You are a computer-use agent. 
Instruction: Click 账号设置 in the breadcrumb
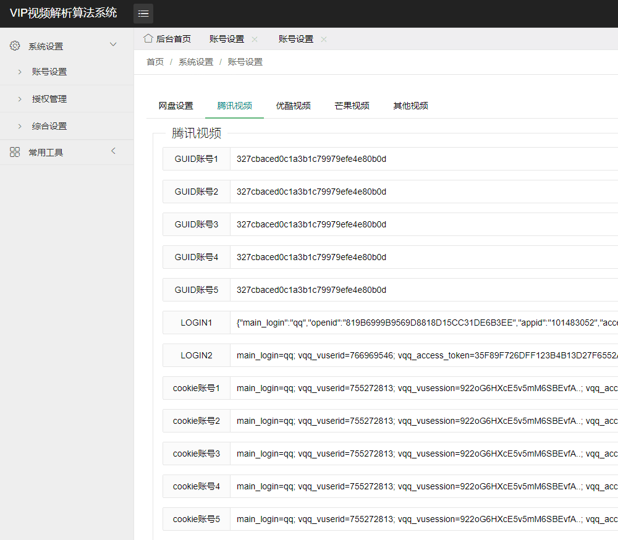[x=245, y=62]
